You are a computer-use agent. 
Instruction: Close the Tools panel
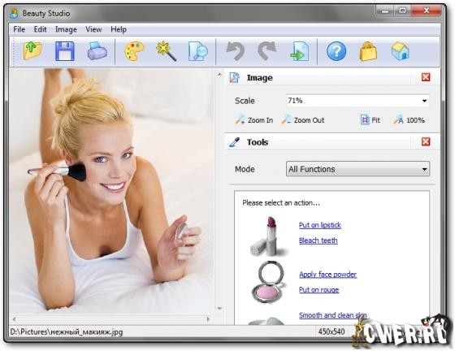tap(426, 141)
